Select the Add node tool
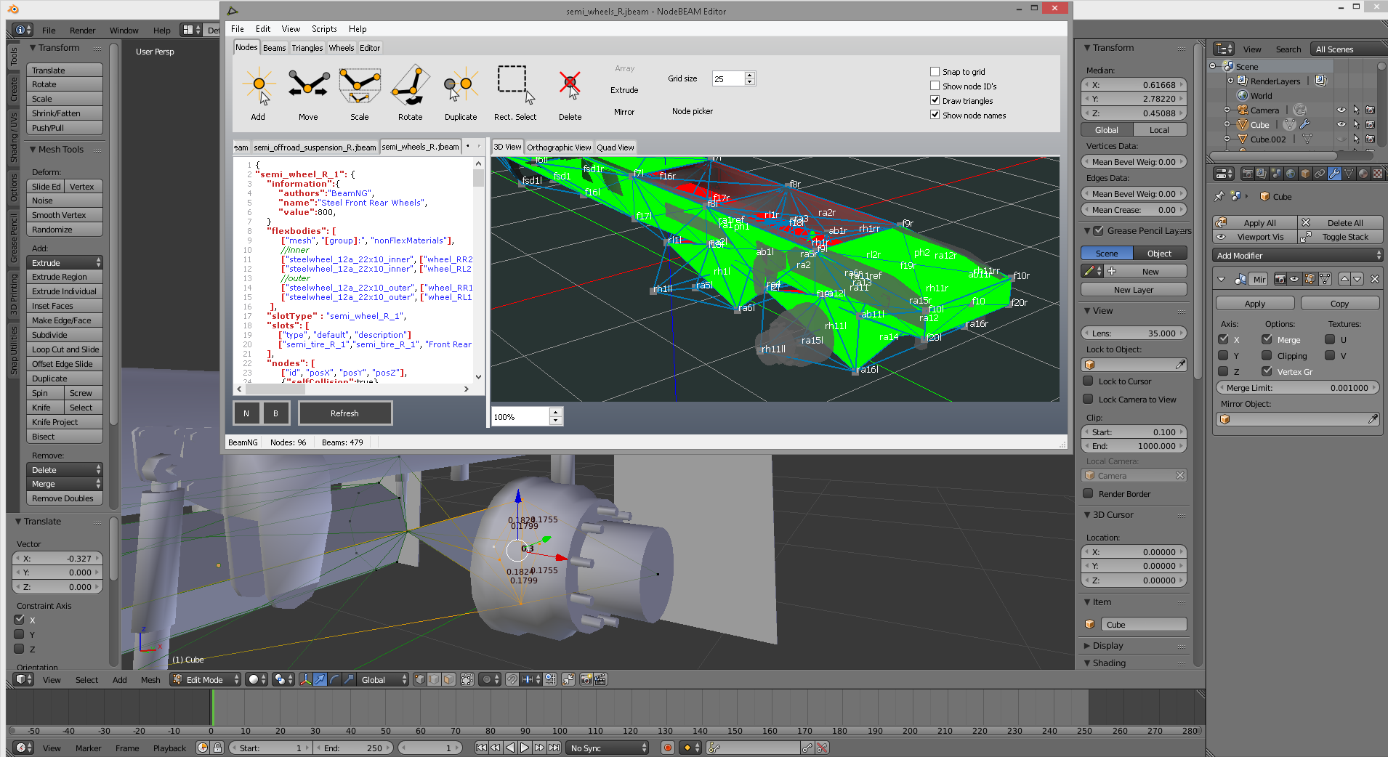This screenshot has width=1388, height=757. coord(258,93)
